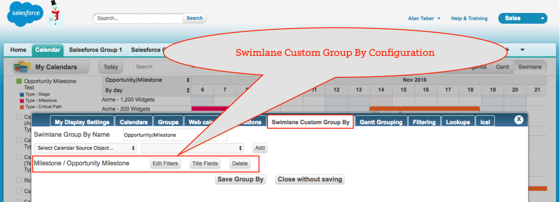Open the Gantt Grouping tab
The image size is (560, 202).
tap(381, 122)
